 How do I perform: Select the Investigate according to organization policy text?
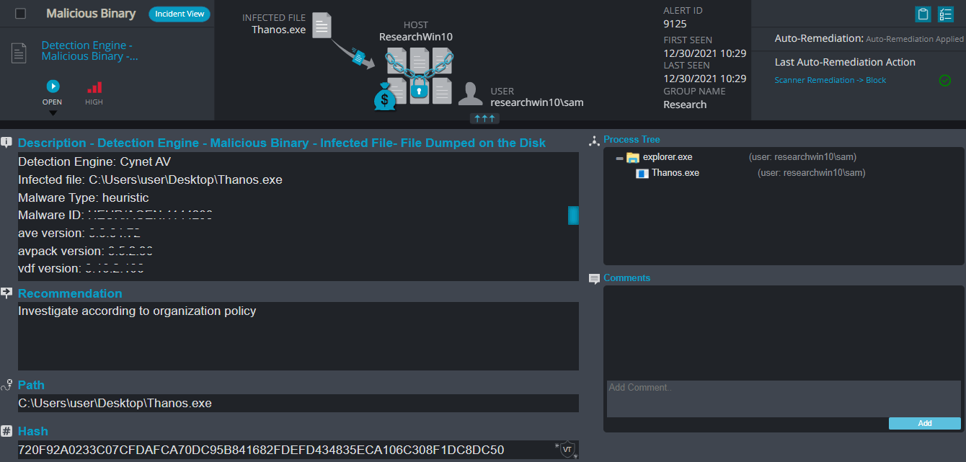point(137,311)
